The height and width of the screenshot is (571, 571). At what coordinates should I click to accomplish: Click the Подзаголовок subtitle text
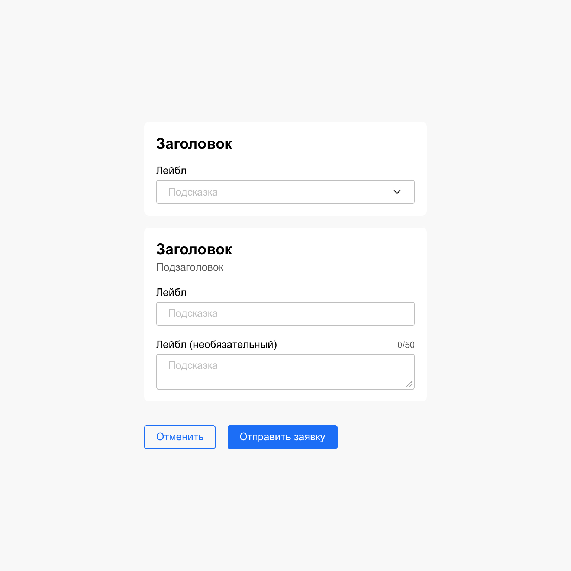(190, 267)
